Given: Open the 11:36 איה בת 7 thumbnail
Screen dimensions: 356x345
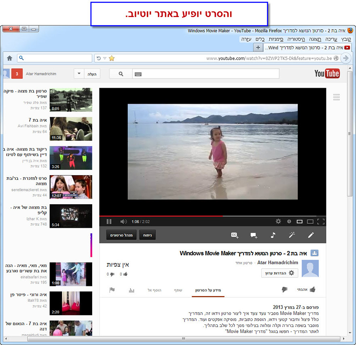Looking at the screenshot, I should point(71,129).
